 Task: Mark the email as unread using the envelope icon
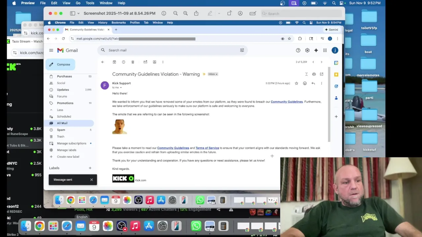coord(145,62)
